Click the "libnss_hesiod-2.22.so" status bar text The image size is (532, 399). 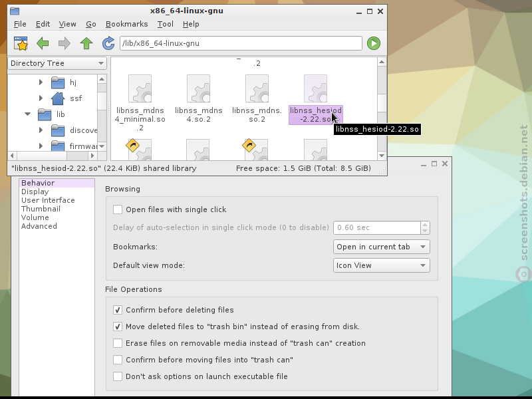click(x=104, y=168)
